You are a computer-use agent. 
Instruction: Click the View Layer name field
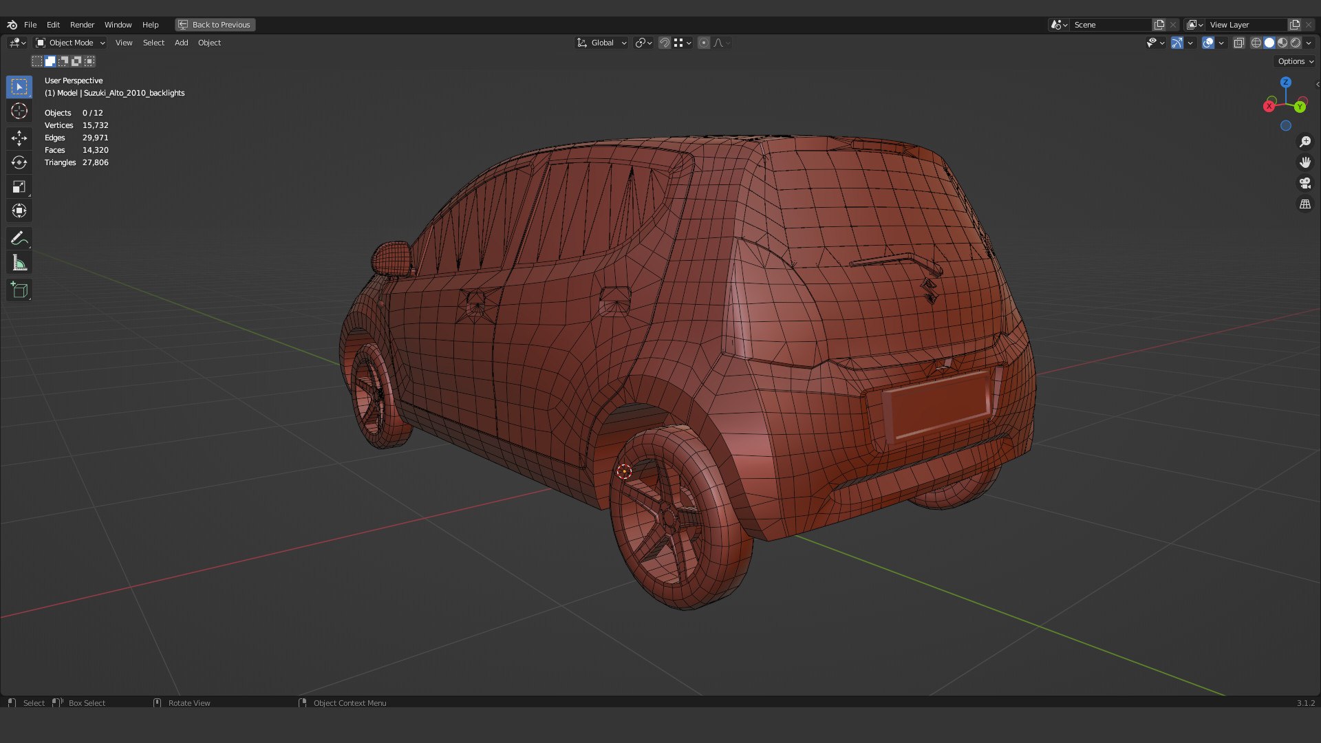tap(1247, 25)
